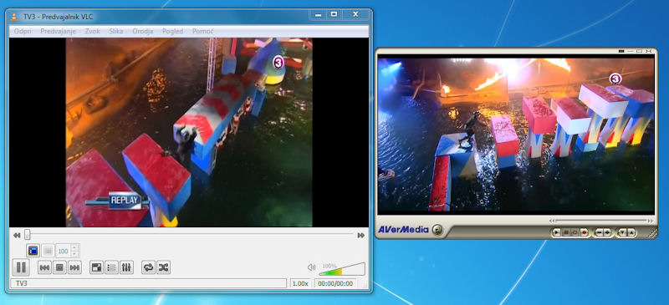Screen dimensions: 669x305
Task: Click the 1.00x playback speed label
Action: 300,283
